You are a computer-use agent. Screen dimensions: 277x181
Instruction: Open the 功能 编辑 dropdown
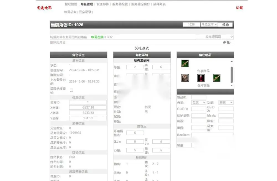(226, 102)
